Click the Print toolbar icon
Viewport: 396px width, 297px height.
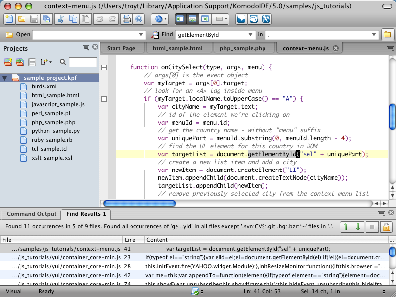click(x=127, y=19)
